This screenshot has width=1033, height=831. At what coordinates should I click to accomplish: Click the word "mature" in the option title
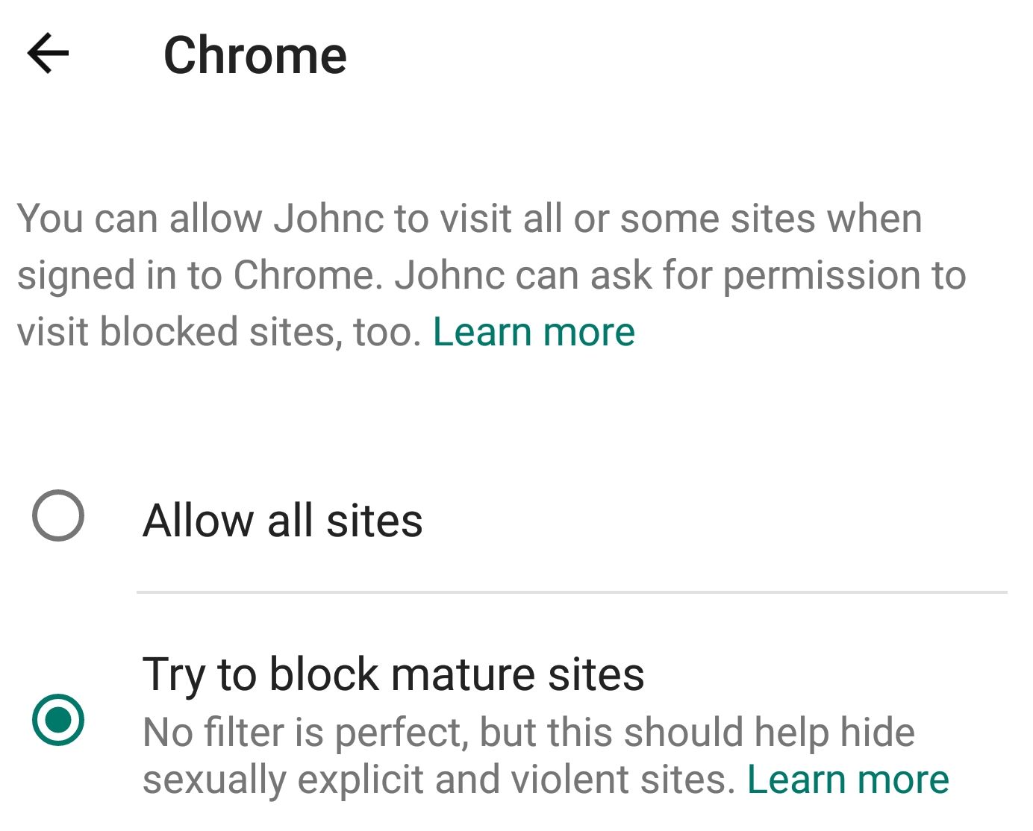pos(463,674)
